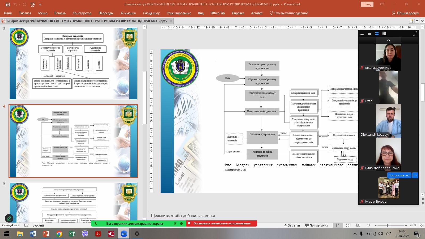Open Reading view from the status bar
The image size is (425, 239).
[358, 225]
